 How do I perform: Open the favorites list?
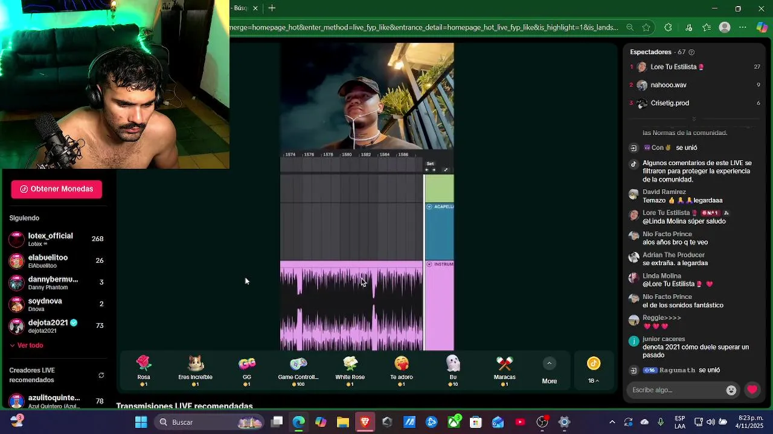click(x=707, y=27)
